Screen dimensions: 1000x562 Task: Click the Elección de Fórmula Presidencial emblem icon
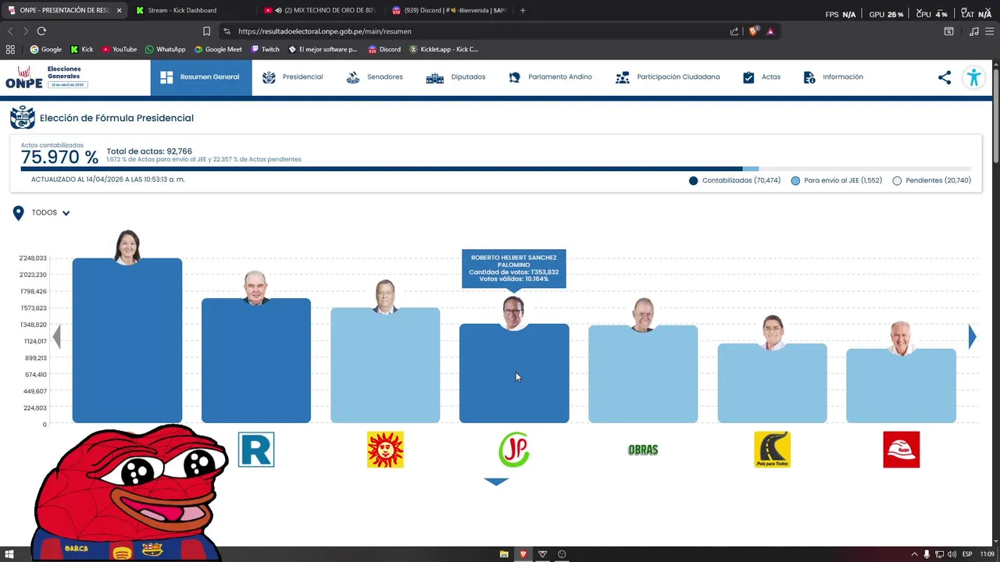pyautogui.click(x=23, y=118)
